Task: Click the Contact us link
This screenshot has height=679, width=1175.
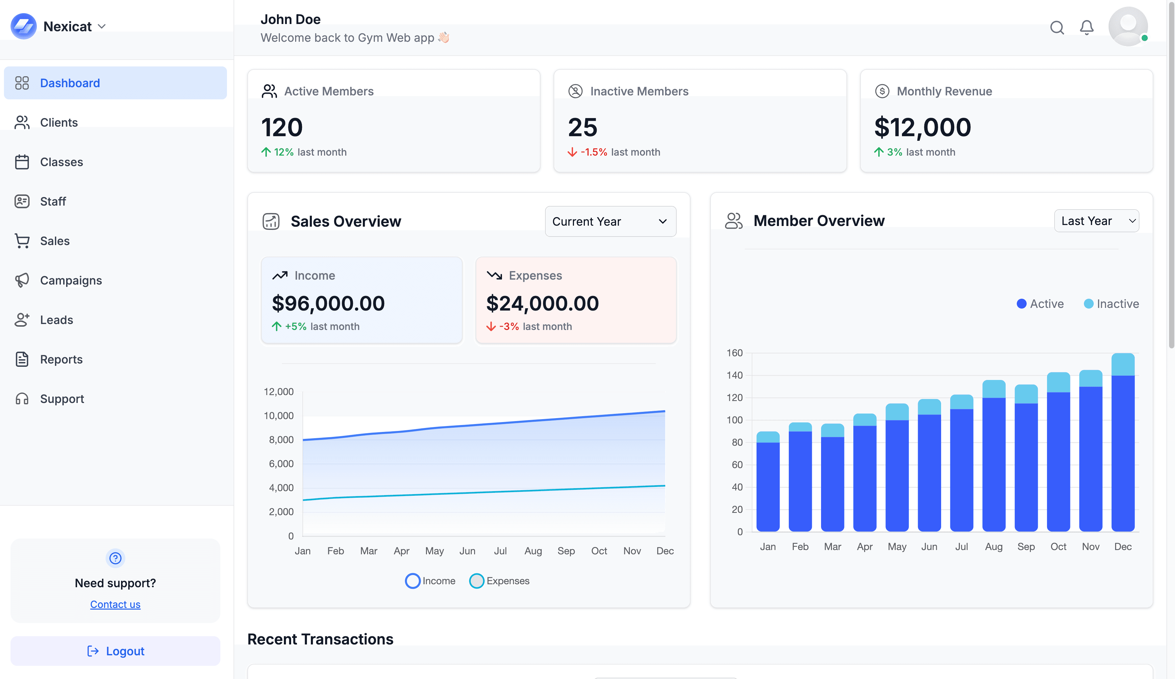Action: pyautogui.click(x=115, y=604)
